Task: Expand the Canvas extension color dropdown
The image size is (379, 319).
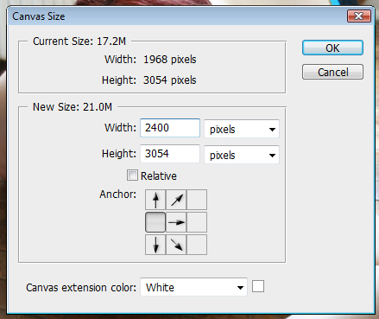Action: (x=193, y=287)
